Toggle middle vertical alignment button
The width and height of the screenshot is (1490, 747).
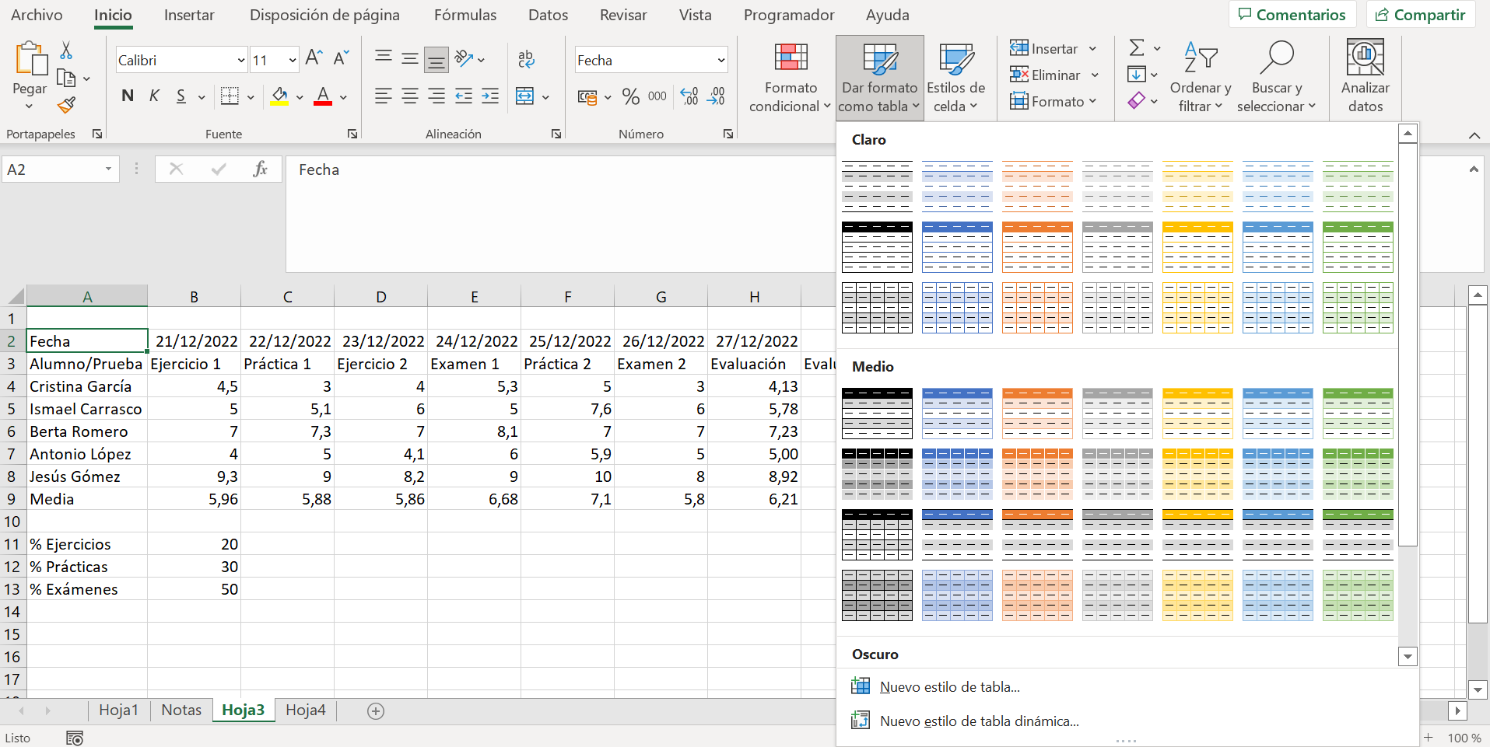(x=410, y=58)
